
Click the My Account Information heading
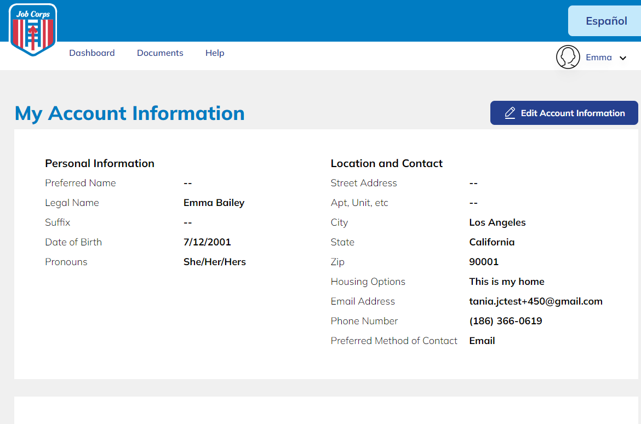(130, 113)
